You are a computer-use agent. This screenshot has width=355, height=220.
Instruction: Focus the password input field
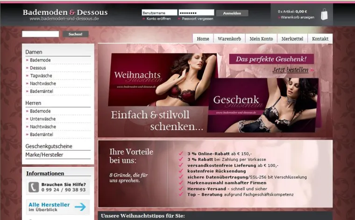(x=196, y=13)
